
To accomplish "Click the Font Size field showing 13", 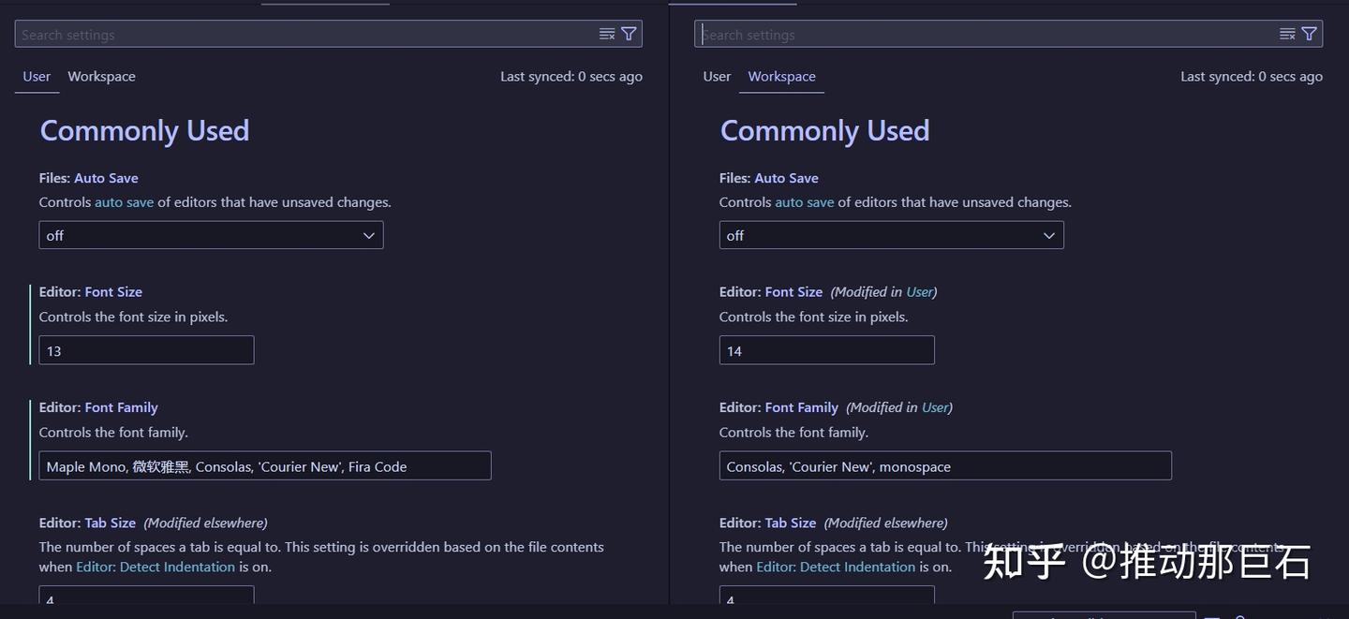I will coord(146,350).
